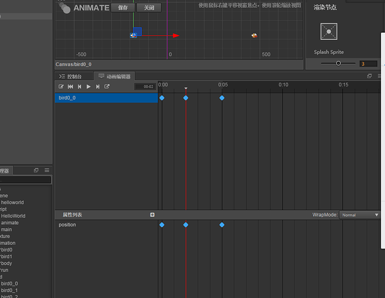Open the asset manager panel menu icon
The height and width of the screenshot is (298, 385).
(x=47, y=170)
